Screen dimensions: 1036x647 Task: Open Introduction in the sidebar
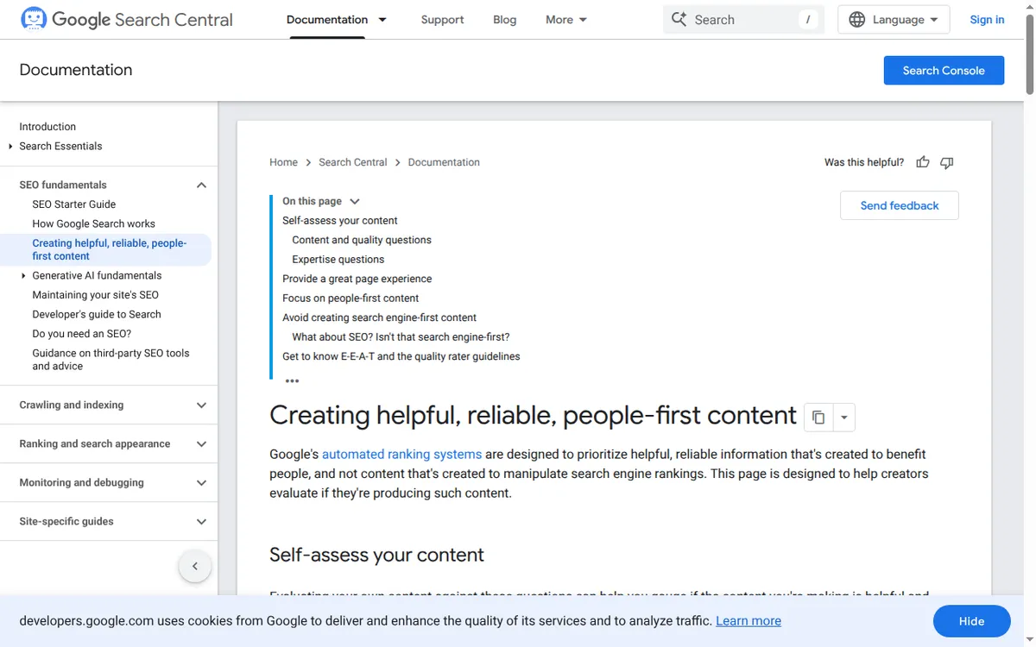(47, 127)
